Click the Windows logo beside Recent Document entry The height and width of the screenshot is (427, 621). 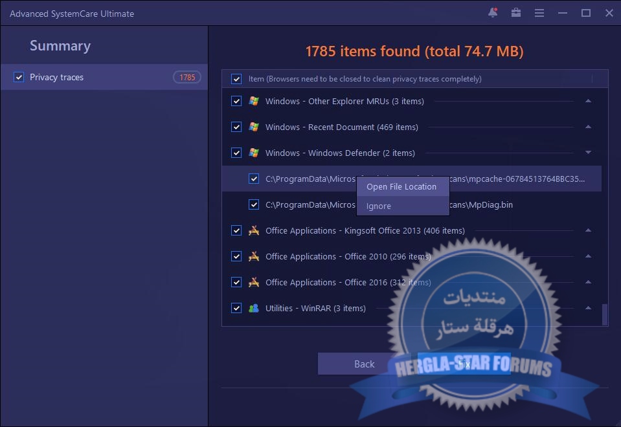(255, 127)
